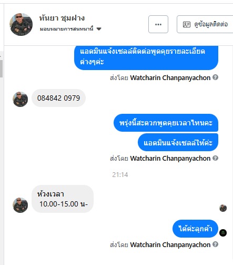Click help icon below ได้ค่ะลูกค้า message
This screenshot has width=233, height=265.
[215, 244]
